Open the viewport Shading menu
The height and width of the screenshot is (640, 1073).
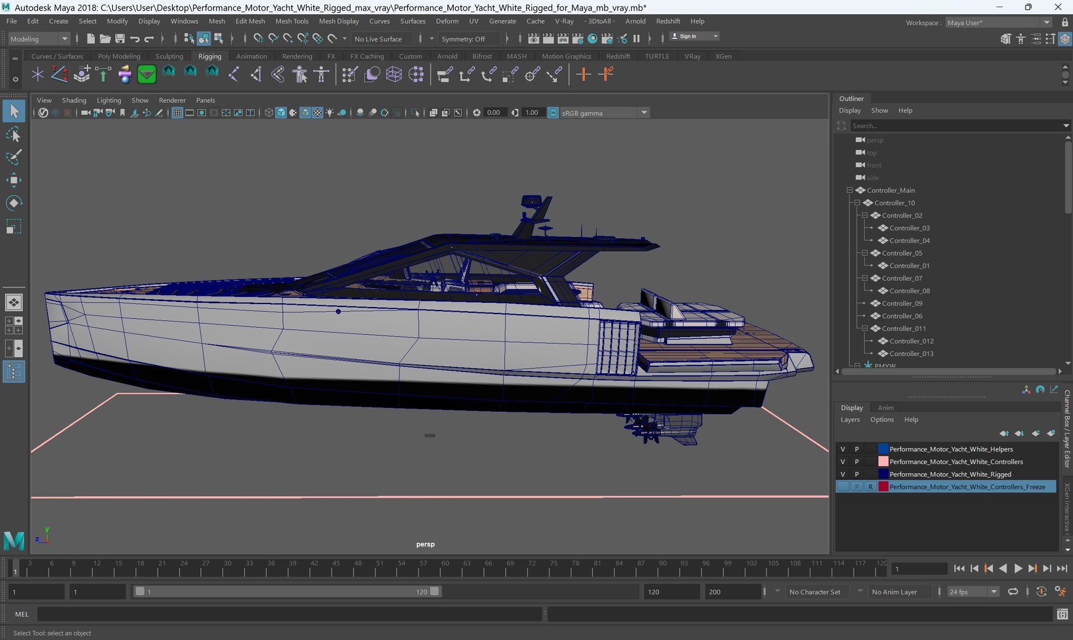pos(74,100)
